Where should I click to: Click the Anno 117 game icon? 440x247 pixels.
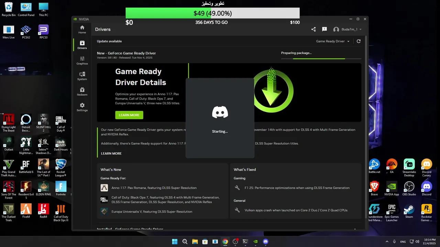[104, 188]
